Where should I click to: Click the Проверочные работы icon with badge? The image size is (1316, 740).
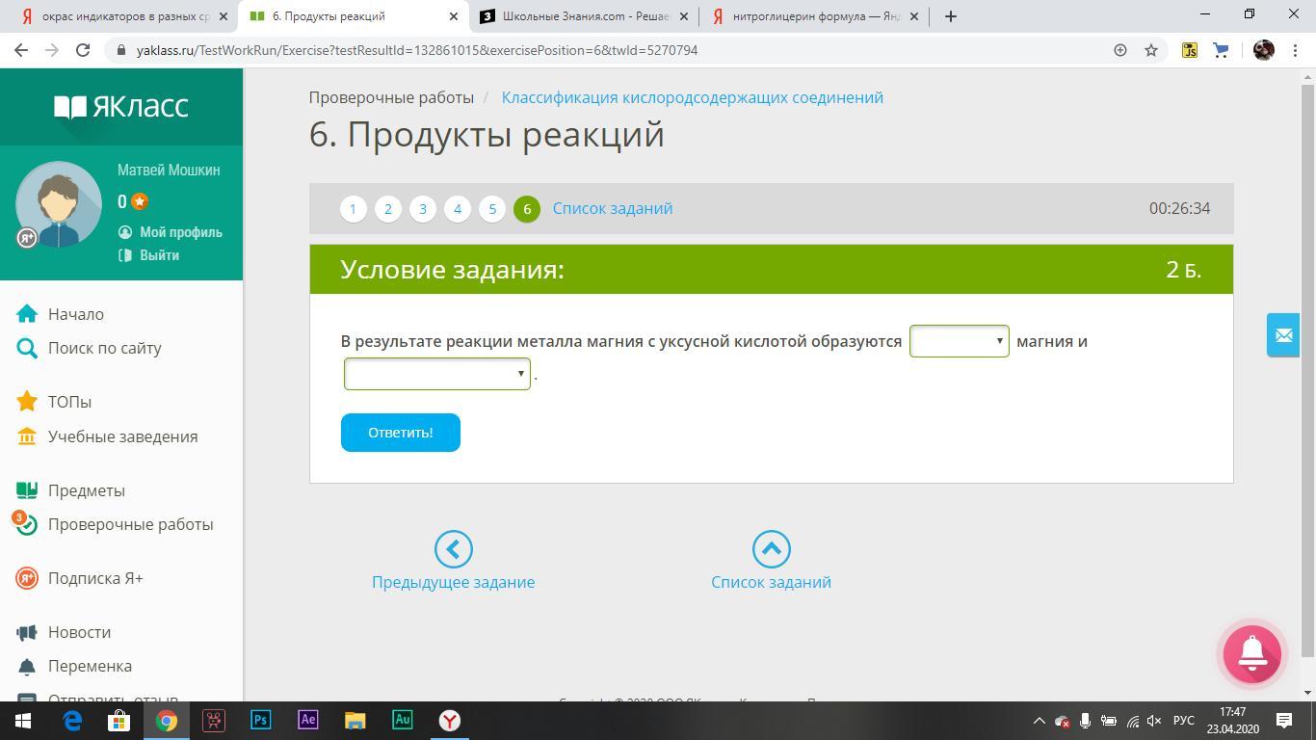[25, 523]
